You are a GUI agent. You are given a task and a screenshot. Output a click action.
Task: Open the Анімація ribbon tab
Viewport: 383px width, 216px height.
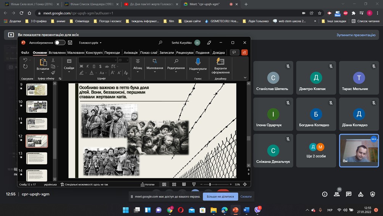(x=130, y=52)
